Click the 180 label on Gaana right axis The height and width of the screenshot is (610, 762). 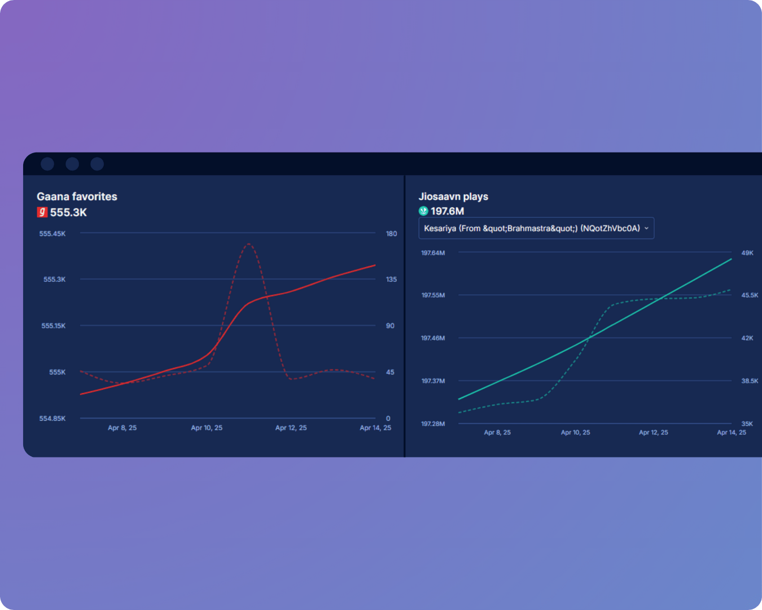(x=391, y=233)
